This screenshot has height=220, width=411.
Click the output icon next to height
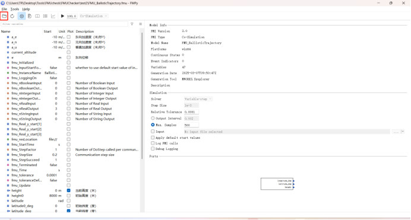pyautogui.click(x=8, y=191)
